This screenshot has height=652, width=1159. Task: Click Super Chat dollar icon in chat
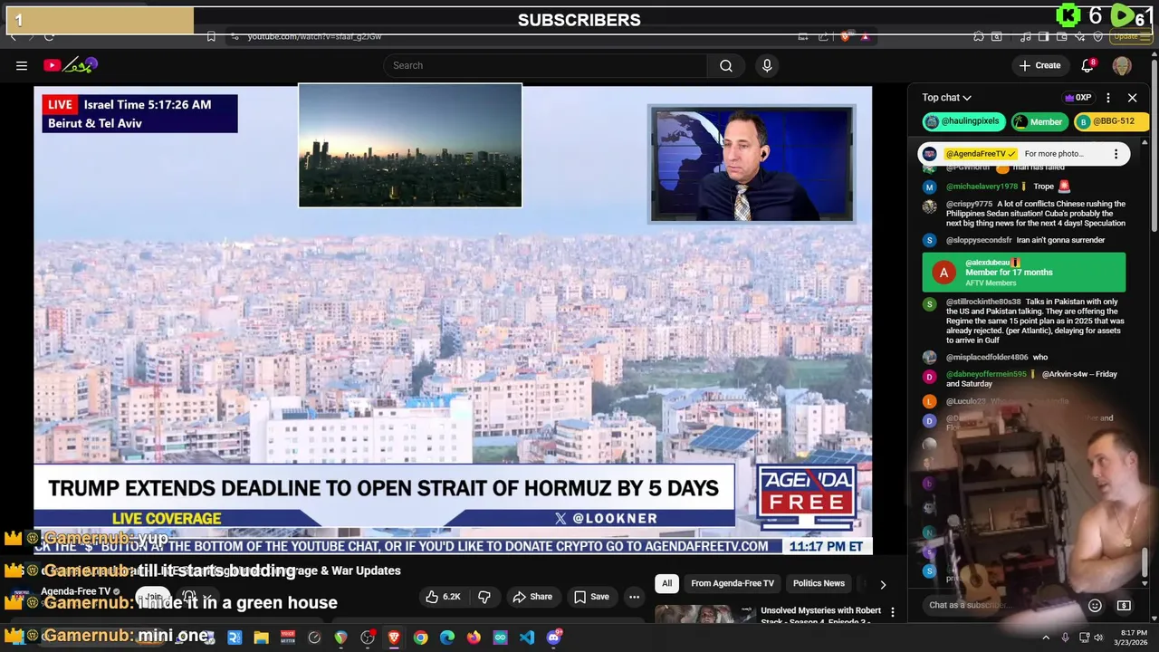pos(1124,606)
